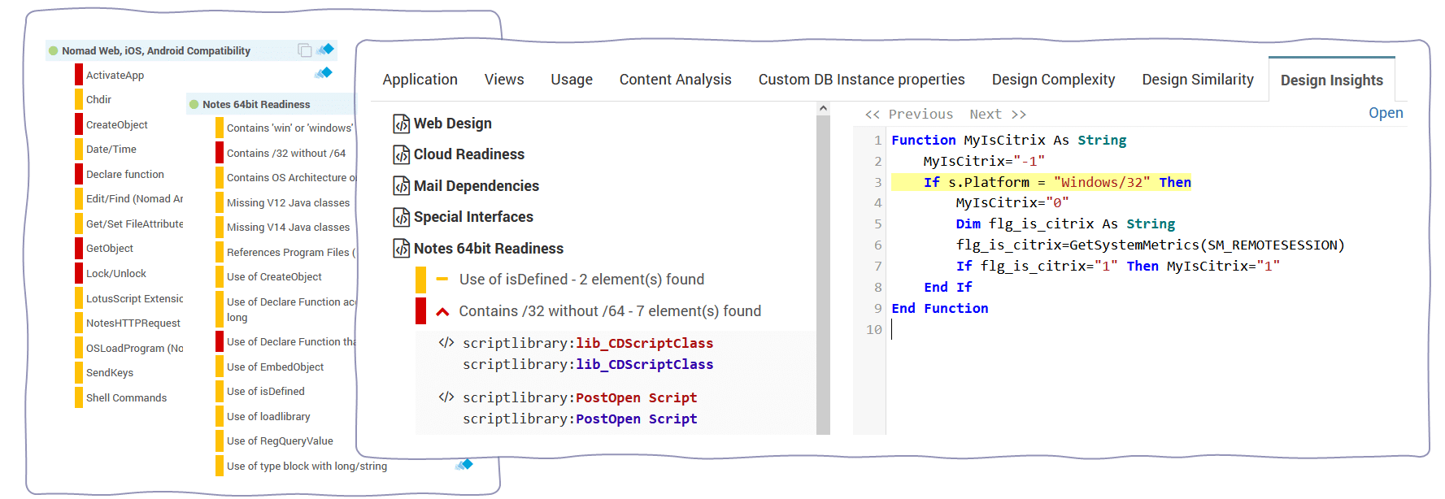Click green status dot for Nomad Web Compatibility

tap(54, 50)
